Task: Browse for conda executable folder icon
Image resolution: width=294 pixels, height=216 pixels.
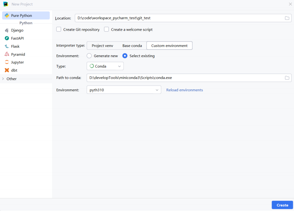Action: click(287, 78)
